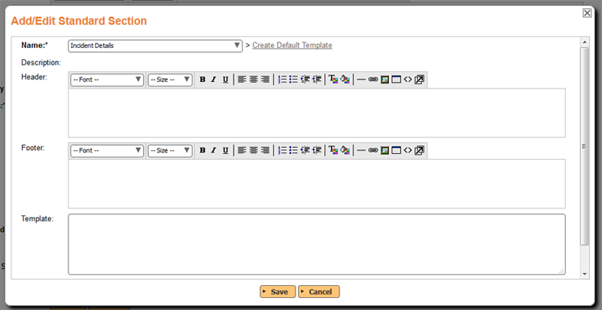Maximize the Header editor to full size
The width and height of the screenshot is (602, 310).
[419, 80]
